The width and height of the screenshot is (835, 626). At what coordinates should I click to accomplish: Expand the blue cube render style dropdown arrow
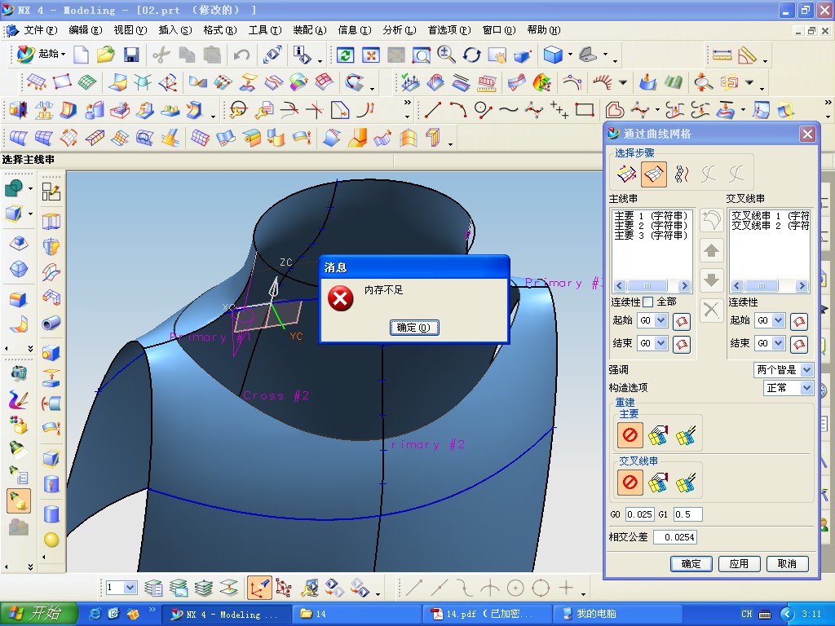[x=570, y=55]
